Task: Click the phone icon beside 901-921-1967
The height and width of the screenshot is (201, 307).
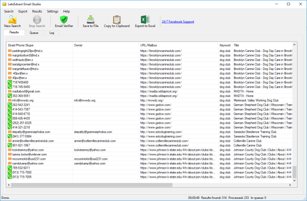Action: point(10,145)
